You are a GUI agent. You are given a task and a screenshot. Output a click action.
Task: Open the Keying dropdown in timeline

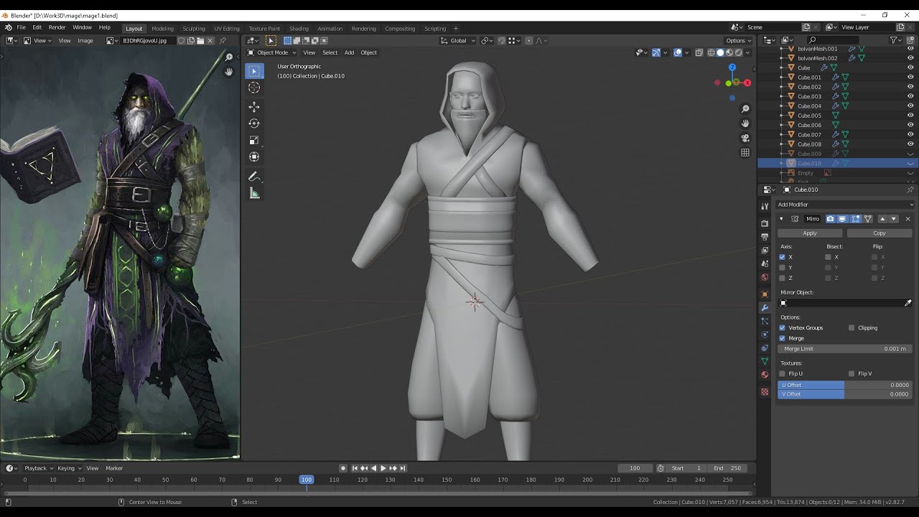point(68,468)
